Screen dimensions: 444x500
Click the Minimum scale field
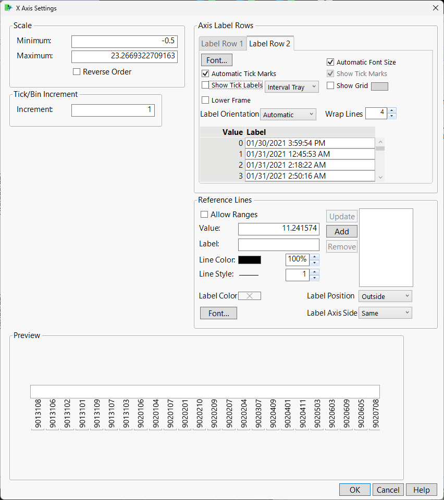[x=125, y=42]
